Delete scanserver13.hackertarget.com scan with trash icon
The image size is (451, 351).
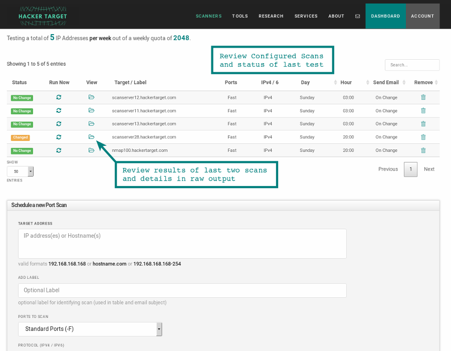point(423,124)
